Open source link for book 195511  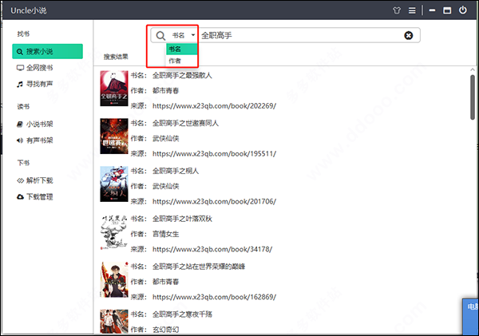tap(213, 154)
